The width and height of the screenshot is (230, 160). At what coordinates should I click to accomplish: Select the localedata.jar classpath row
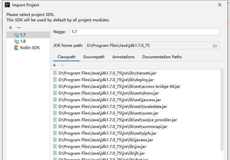pos(136,107)
